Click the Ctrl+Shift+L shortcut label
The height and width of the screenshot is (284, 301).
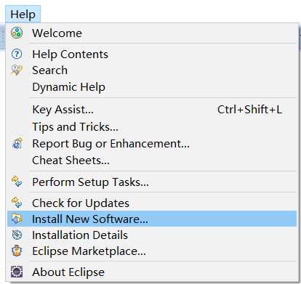[249, 110]
